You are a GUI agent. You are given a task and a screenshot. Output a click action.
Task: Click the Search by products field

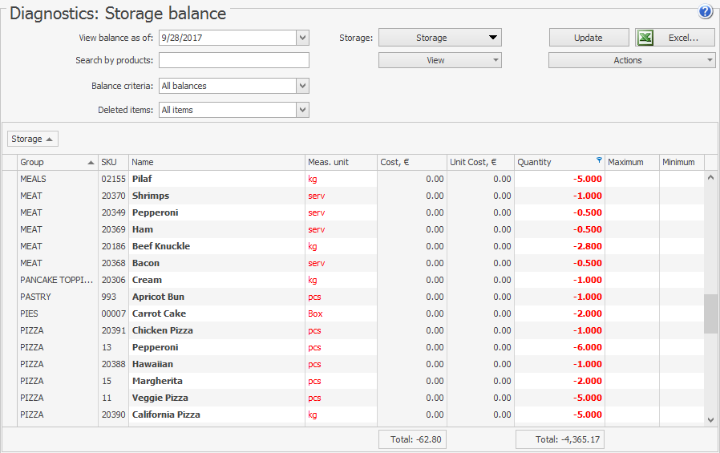[x=233, y=61]
